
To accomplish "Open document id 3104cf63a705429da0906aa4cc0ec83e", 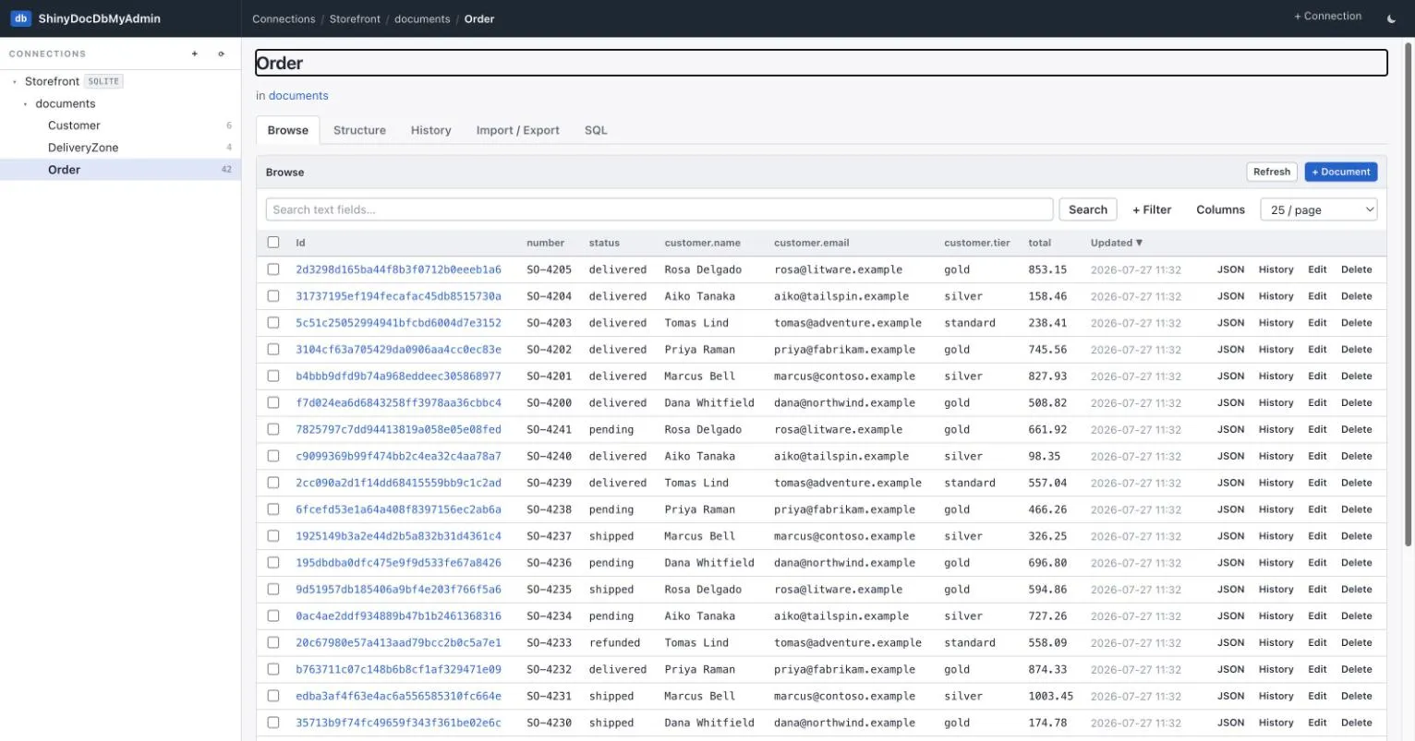I will pos(398,350).
